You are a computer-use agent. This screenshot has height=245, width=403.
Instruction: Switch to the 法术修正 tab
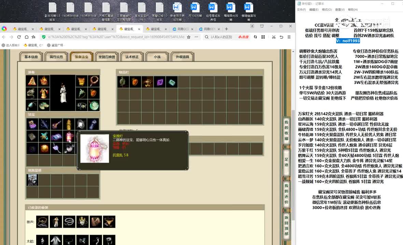[132, 57]
